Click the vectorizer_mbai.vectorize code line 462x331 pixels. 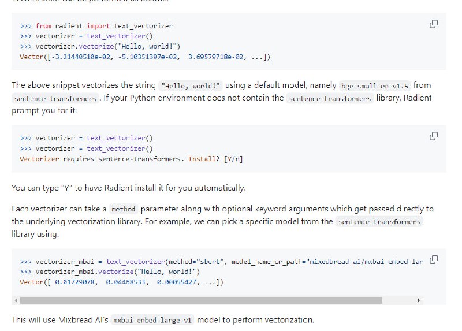tap(110, 272)
